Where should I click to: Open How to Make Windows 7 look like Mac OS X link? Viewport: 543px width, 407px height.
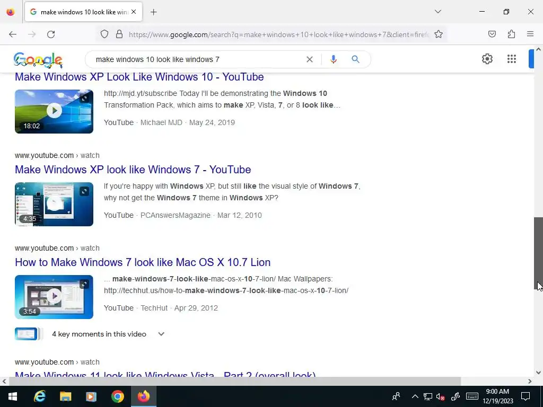[143, 262]
